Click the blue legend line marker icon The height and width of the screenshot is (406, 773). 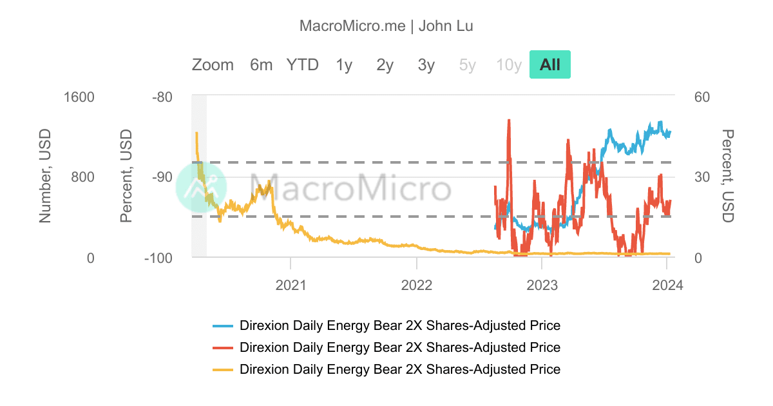click(224, 325)
